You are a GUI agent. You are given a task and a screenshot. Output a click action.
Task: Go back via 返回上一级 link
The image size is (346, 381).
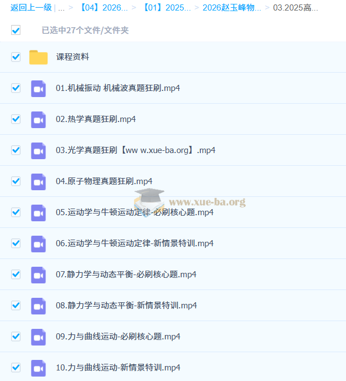click(31, 8)
